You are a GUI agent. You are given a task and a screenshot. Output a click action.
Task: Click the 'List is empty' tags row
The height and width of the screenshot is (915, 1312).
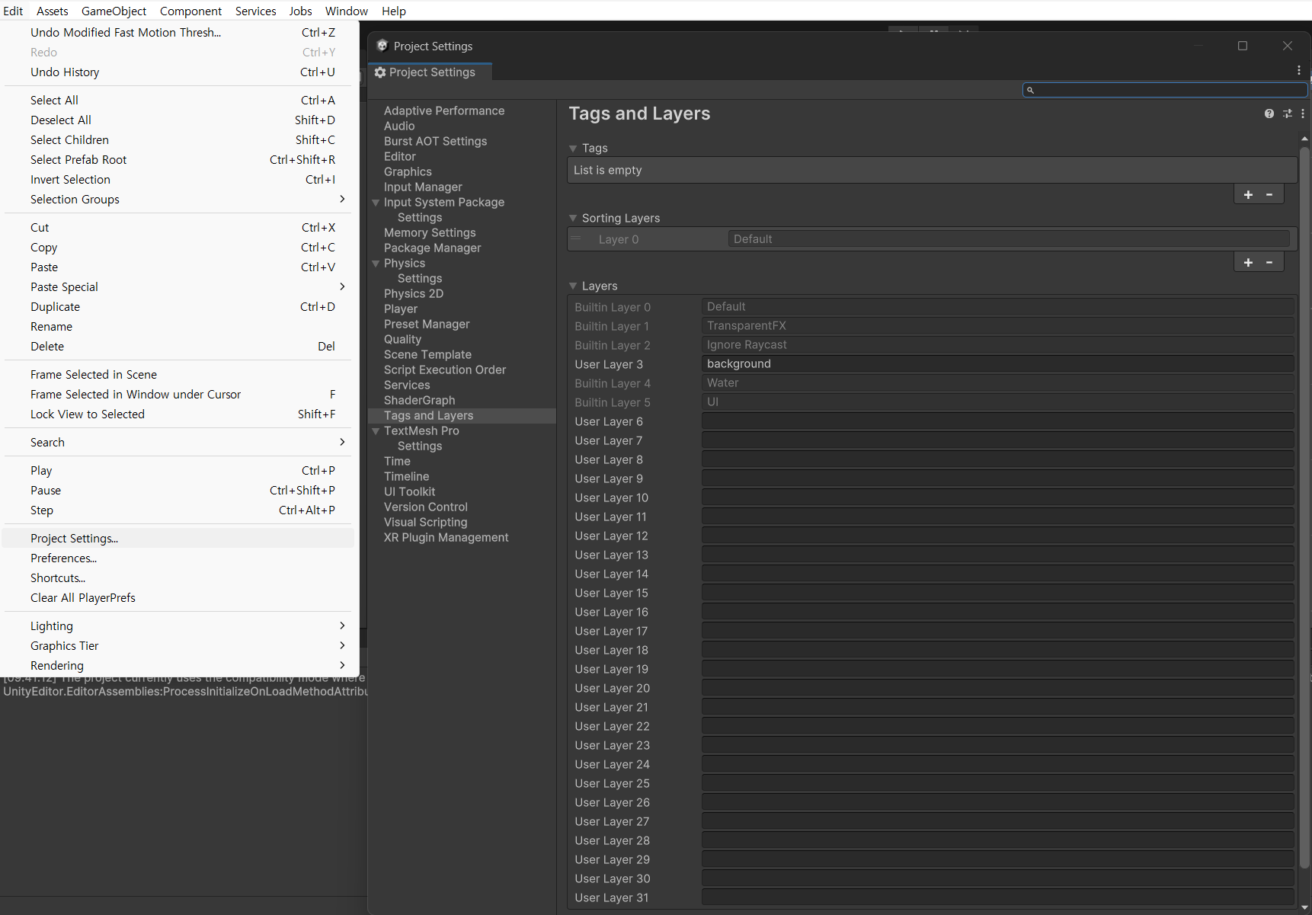tap(932, 170)
